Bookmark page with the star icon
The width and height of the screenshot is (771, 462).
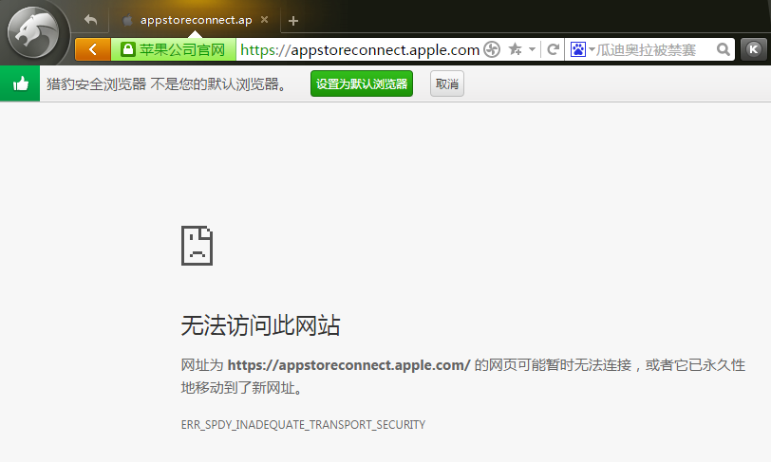(515, 49)
